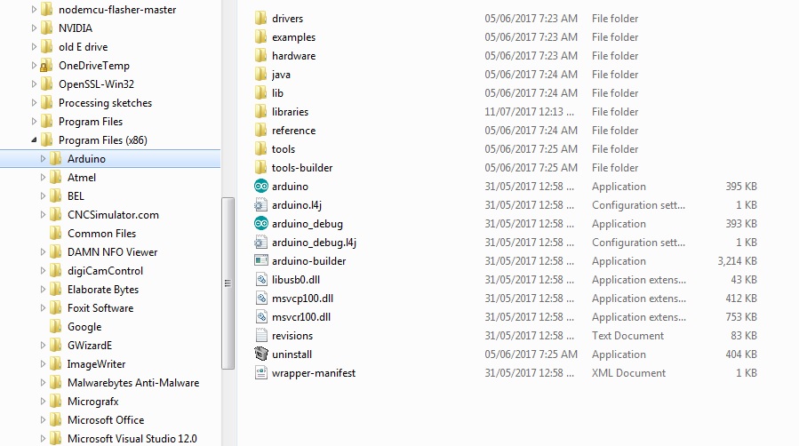Open the arduino application icon
799x446 pixels.
click(x=261, y=187)
